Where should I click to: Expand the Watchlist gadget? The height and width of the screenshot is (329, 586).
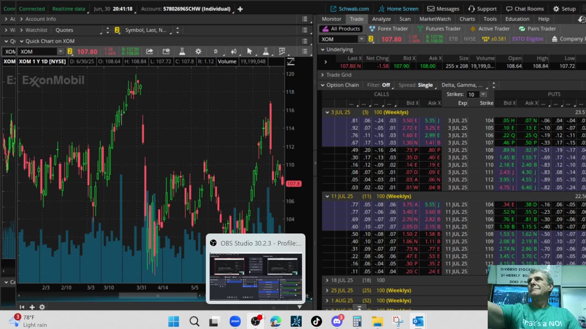[21, 30]
